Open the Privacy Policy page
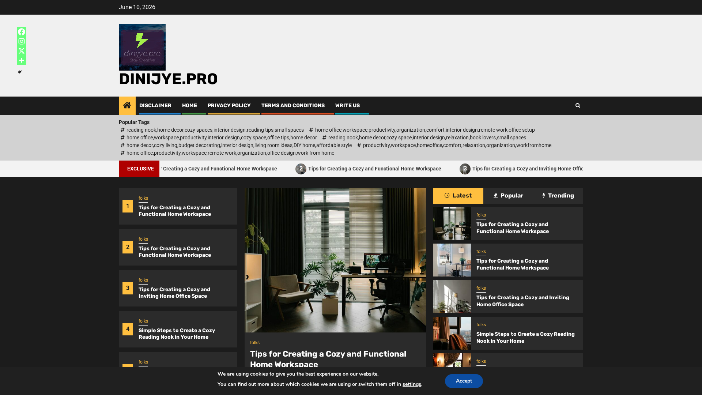This screenshot has height=395, width=702. [x=229, y=106]
